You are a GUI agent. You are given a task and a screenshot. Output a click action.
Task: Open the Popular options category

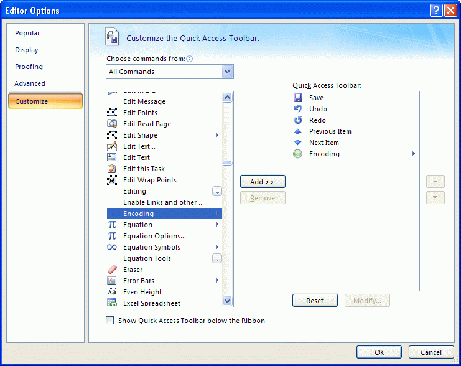coord(27,33)
